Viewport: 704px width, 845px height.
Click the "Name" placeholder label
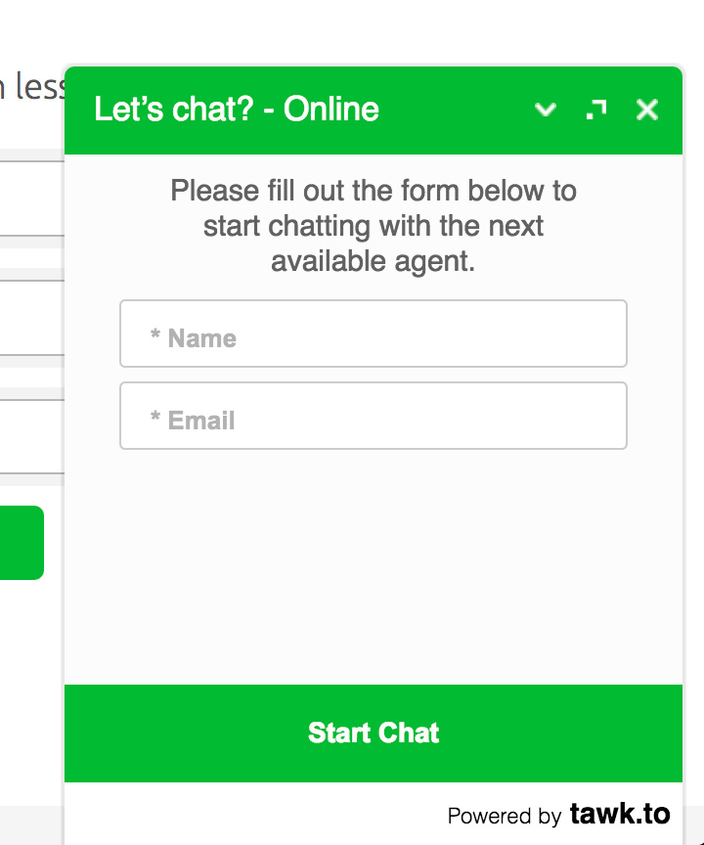tap(202, 338)
